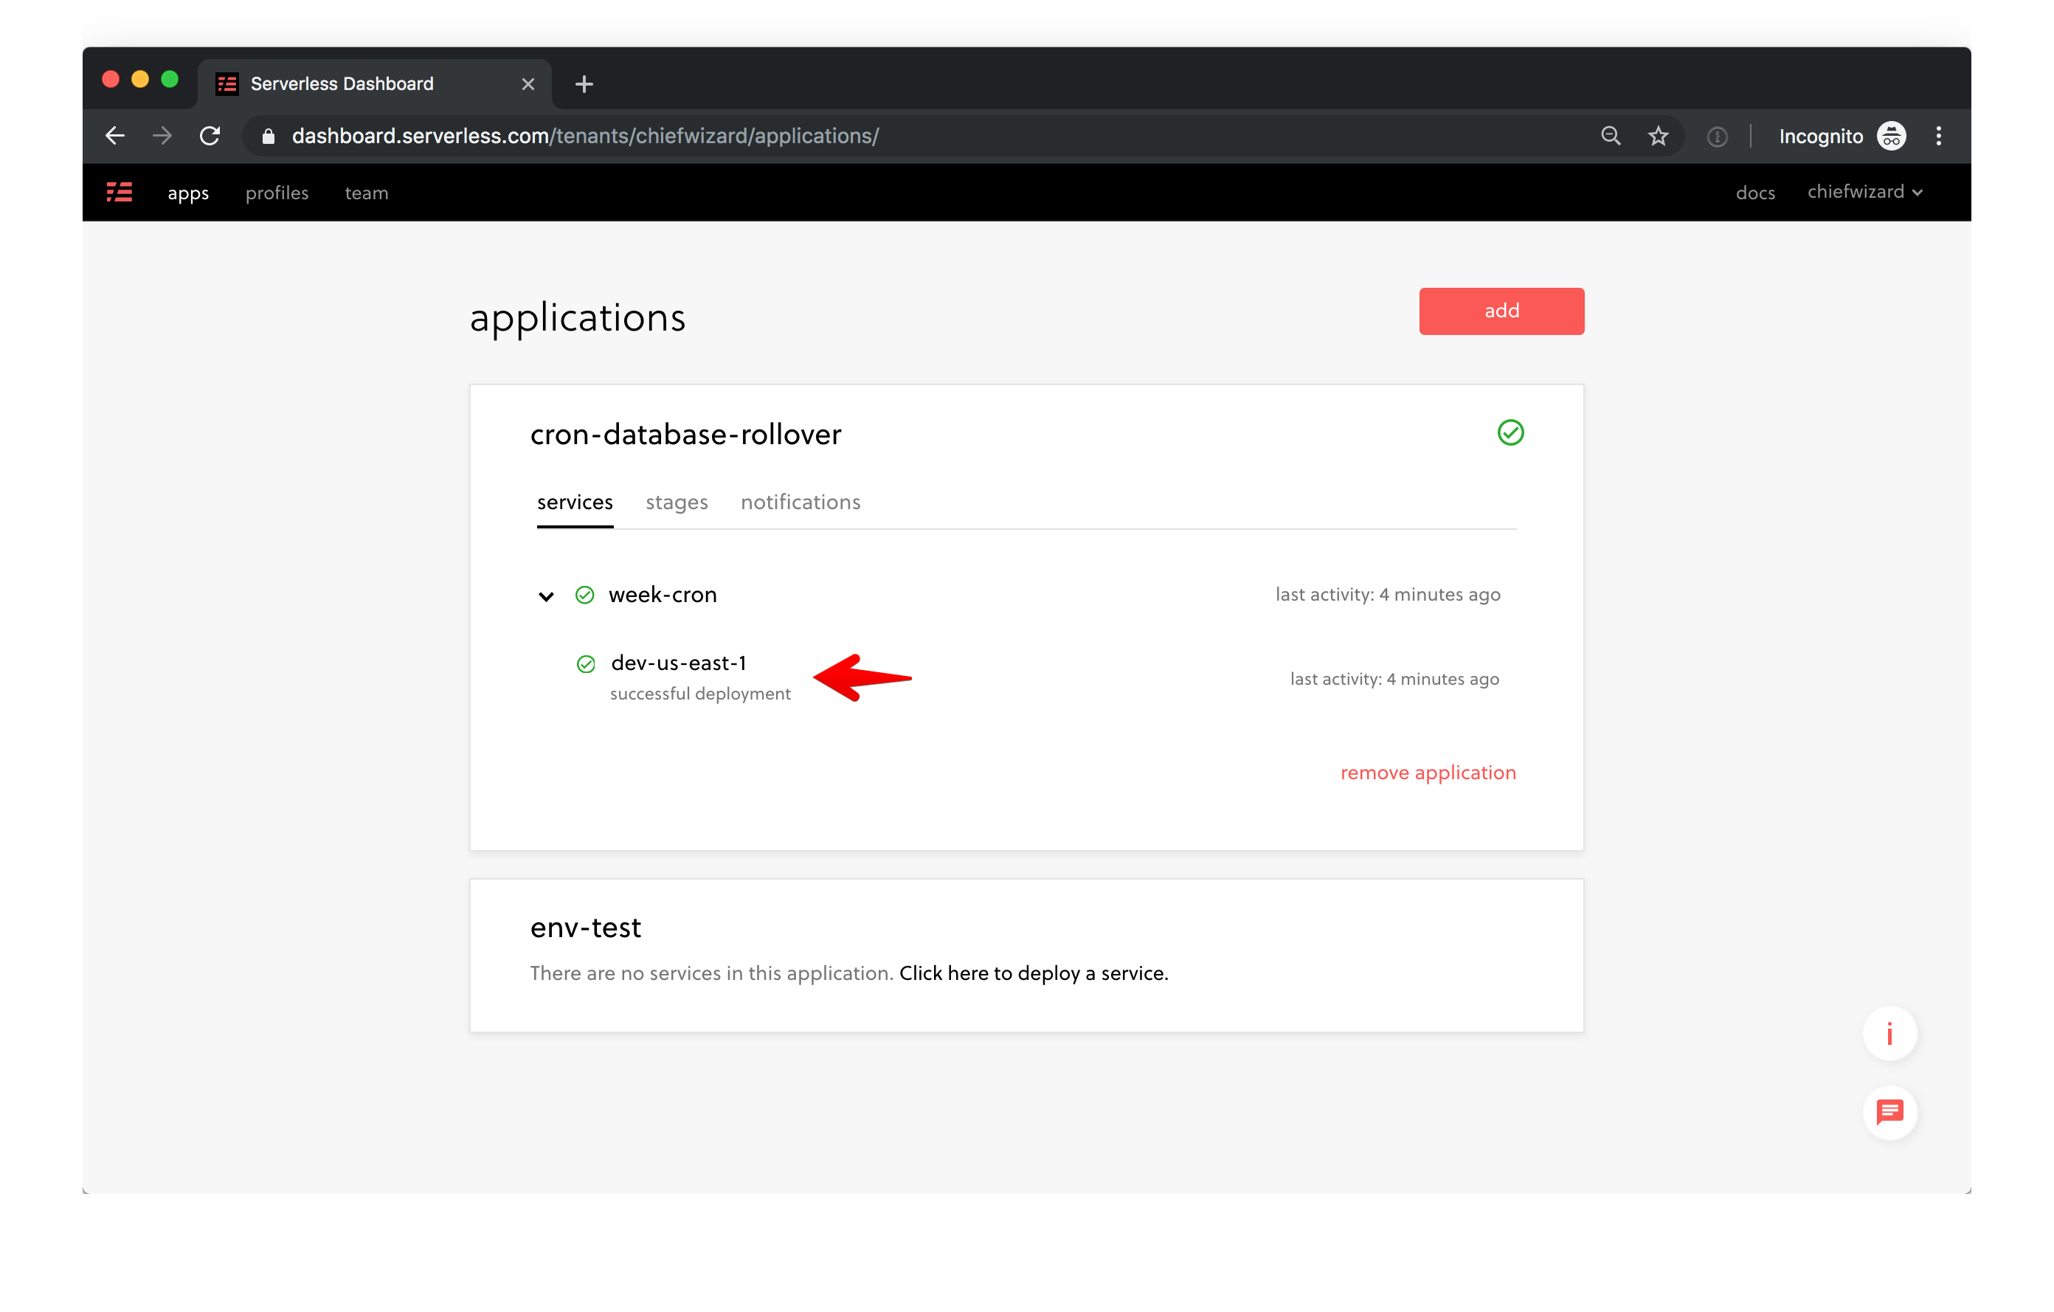
Task: Click the URL address bar field
Action: (x=853, y=137)
